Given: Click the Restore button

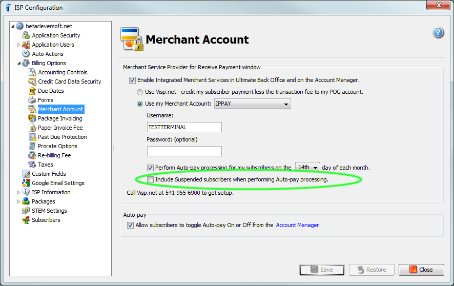Looking at the screenshot, I should pos(372,270).
